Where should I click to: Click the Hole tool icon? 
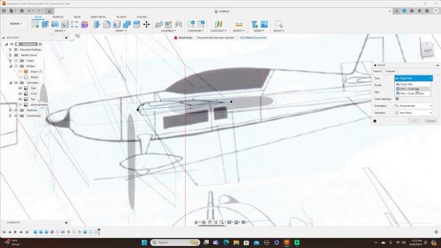(x=65, y=25)
